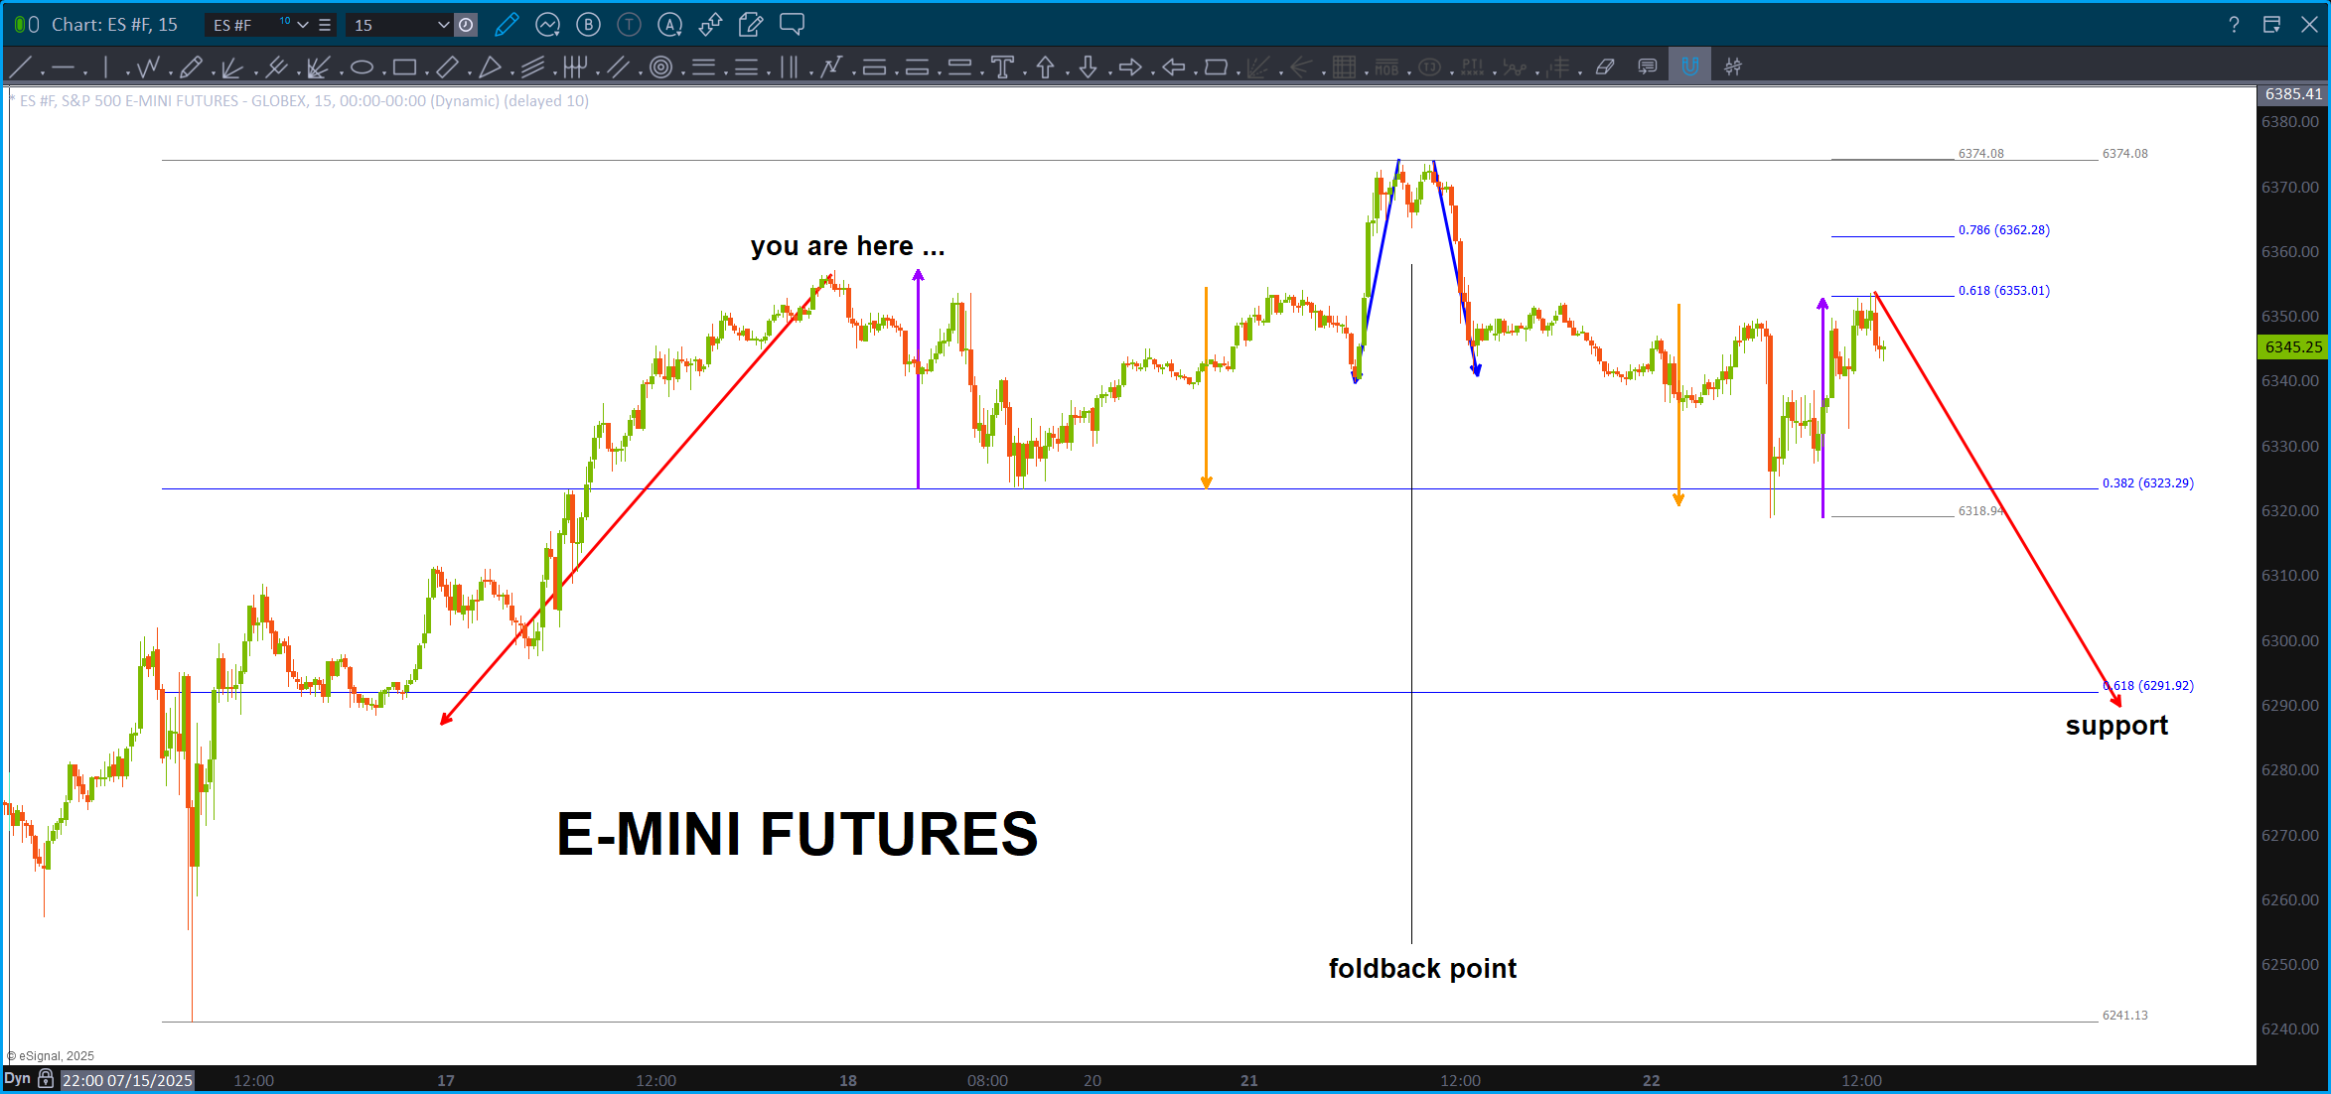This screenshot has width=2331, height=1094.
Task: Expand options dot beside the trend line tool
Action: pos(43,72)
